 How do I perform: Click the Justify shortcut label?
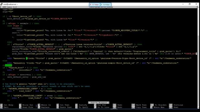[x=83, y=105]
